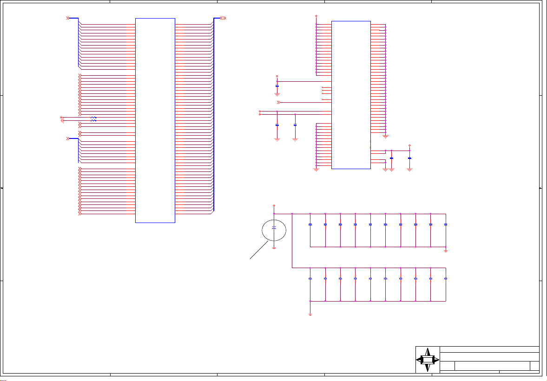Select capacitor directly below the right-side power symbol
Image resolution: width=547 pixels, height=381 pixels.
point(409,158)
